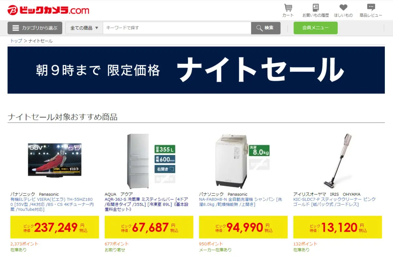Screen dimensions: 393x257
Task: Click the magnifying glass search button
Action: tap(266, 28)
